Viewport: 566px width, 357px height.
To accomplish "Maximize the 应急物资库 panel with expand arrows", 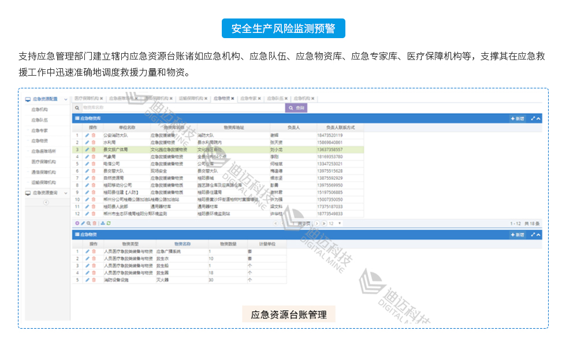I will point(533,118).
